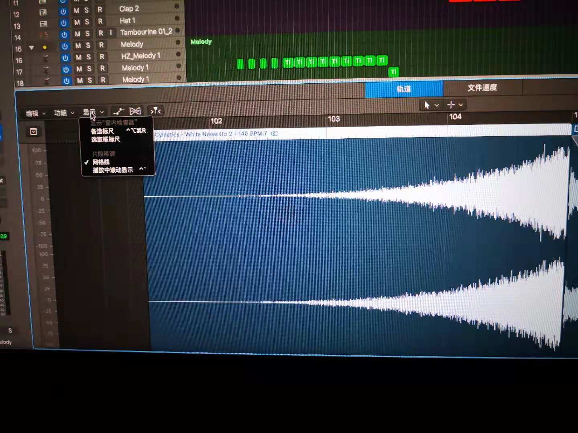
Task: Click the HZ_Melody 1 track instrument icon
Action: click(45, 59)
